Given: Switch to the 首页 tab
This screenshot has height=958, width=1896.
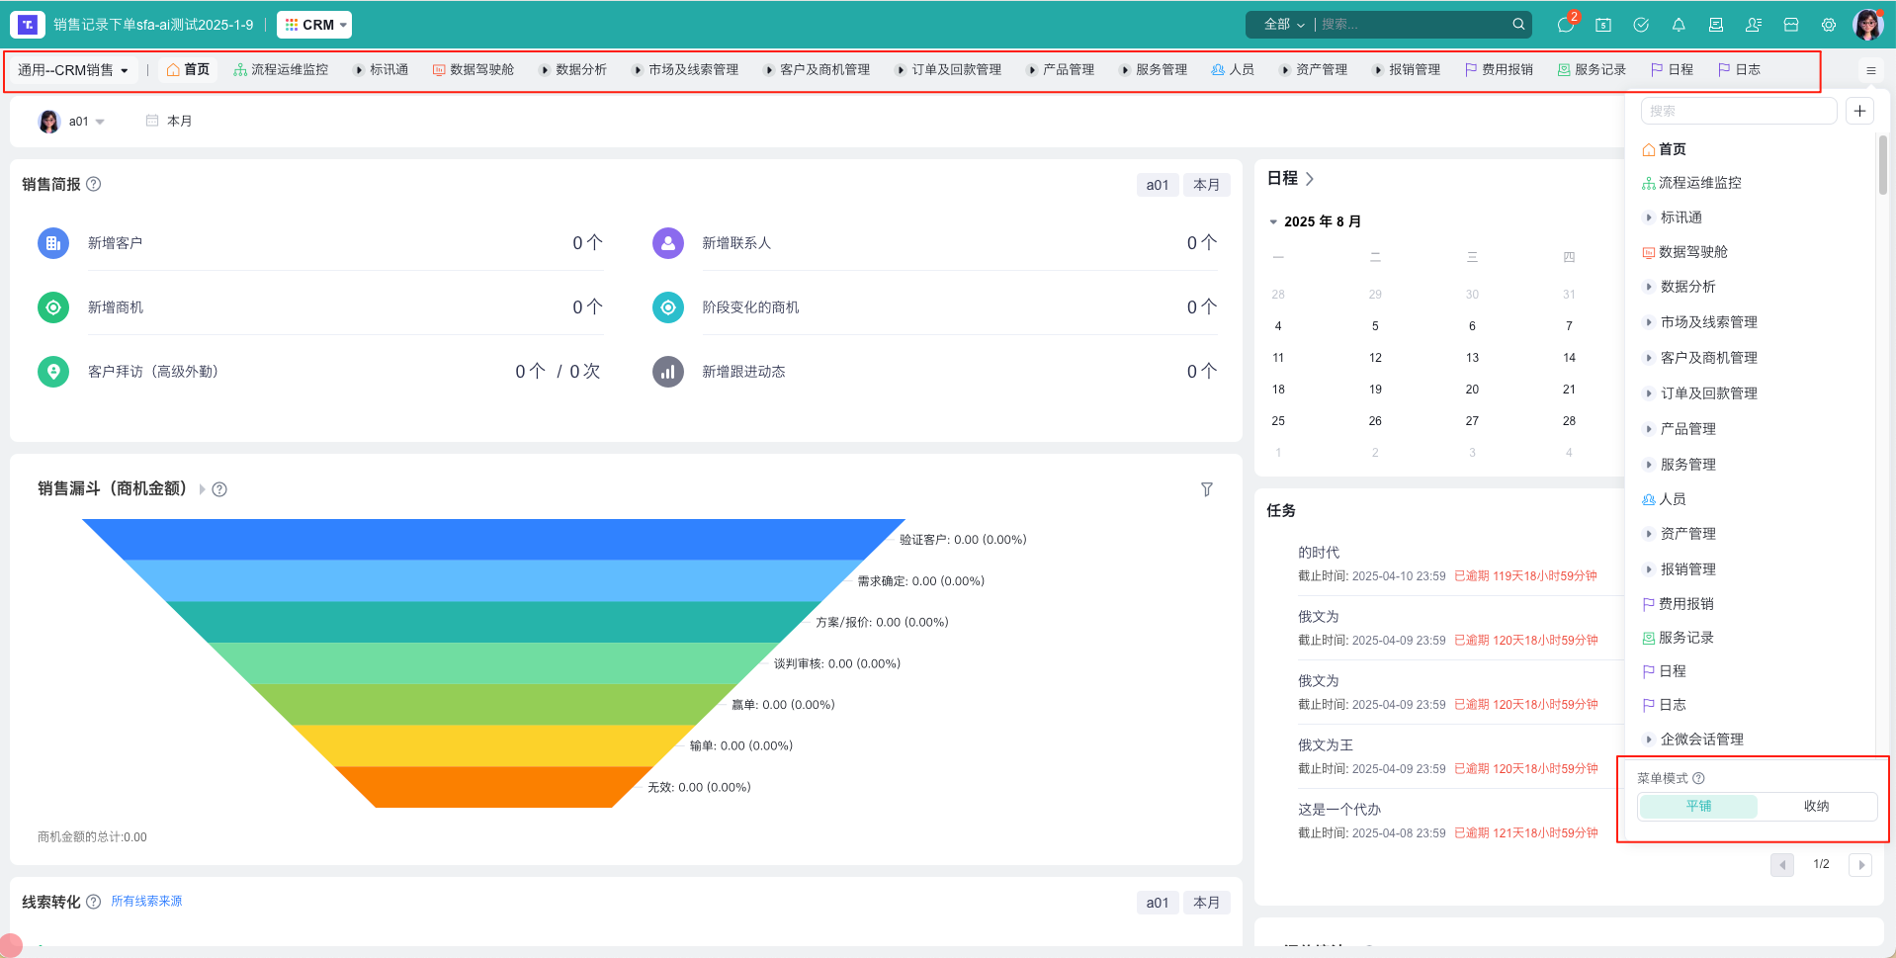Looking at the screenshot, I should [x=189, y=69].
